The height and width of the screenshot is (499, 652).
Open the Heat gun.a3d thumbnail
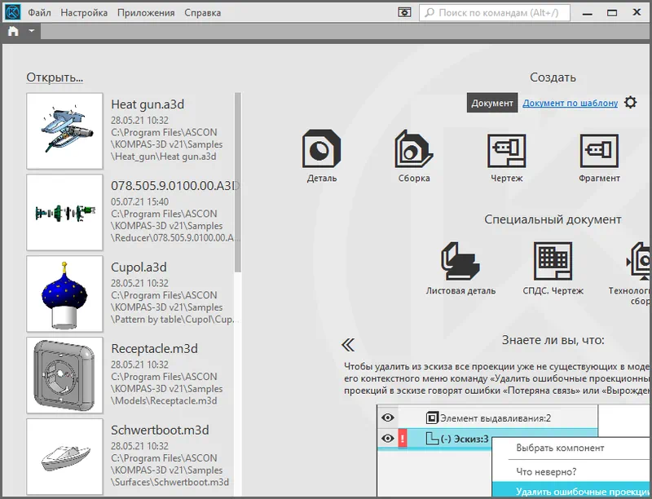tap(64, 131)
